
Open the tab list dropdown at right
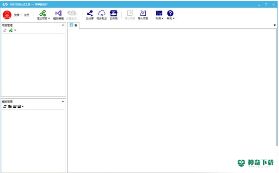(275, 25)
